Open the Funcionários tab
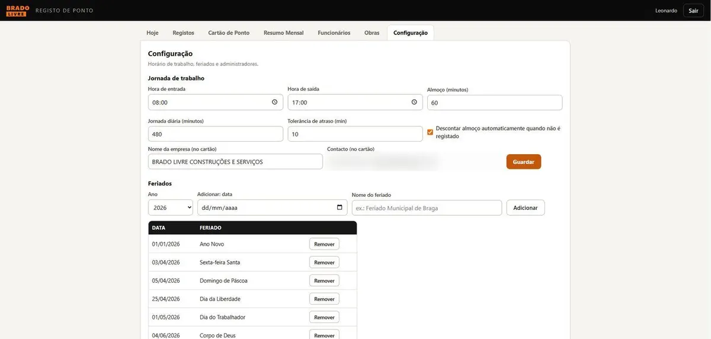The image size is (711, 339). pos(334,33)
